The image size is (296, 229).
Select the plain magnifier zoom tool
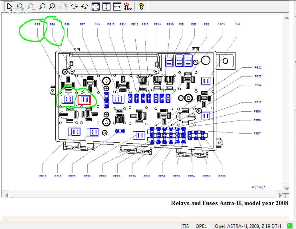42,7
